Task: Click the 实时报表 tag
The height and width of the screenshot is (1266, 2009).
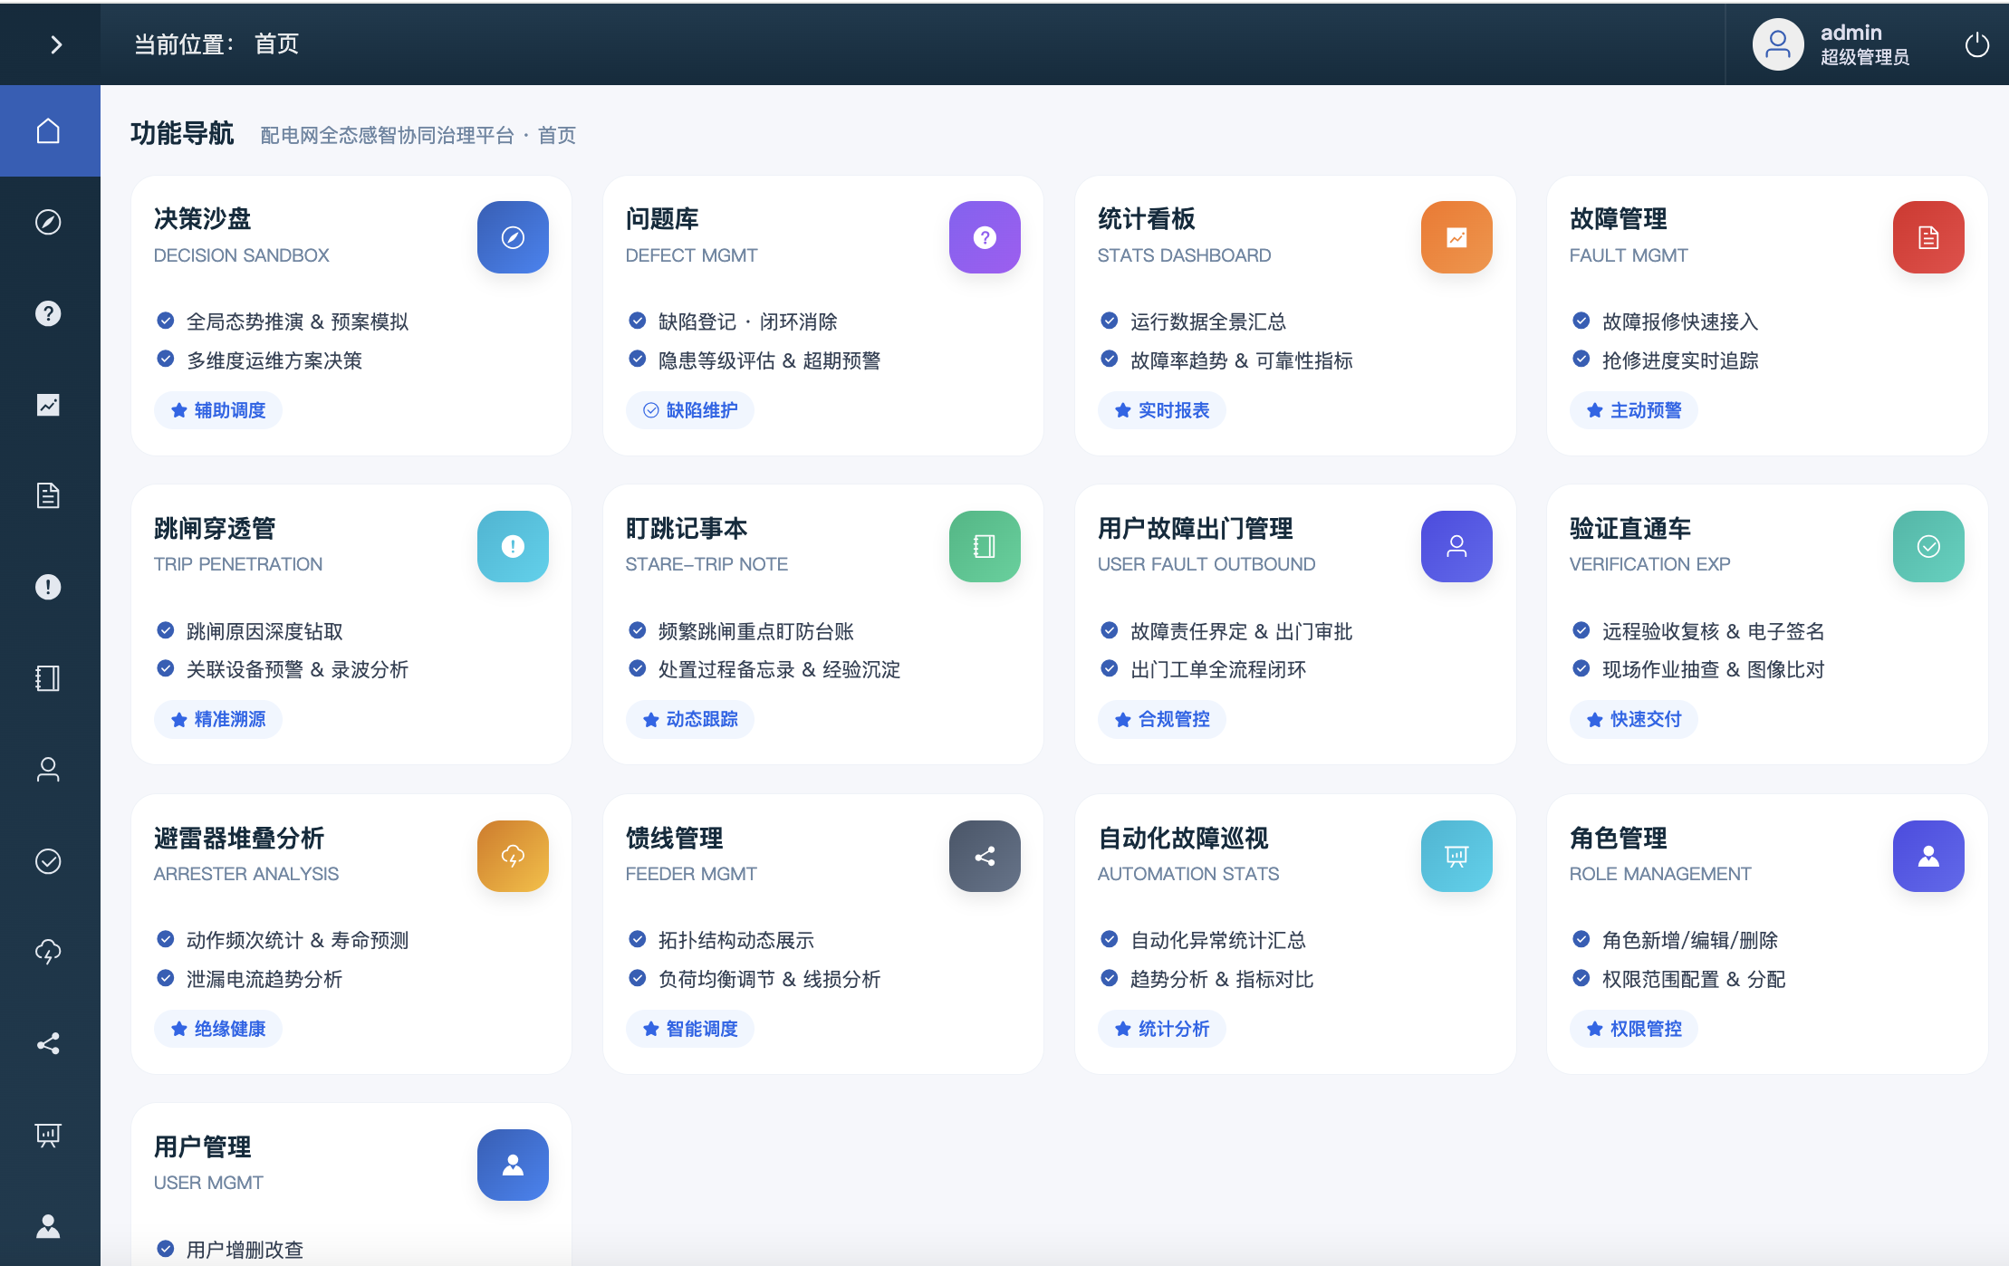Action: (x=1162, y=410)
